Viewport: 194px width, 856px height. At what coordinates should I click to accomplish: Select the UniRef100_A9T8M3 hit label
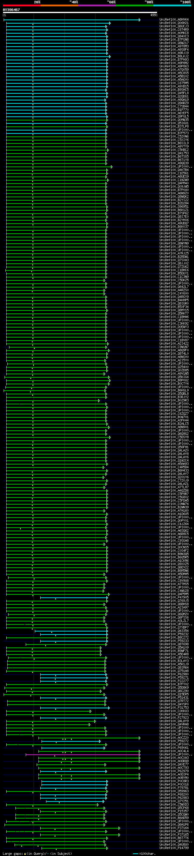[x=174, y=46]
